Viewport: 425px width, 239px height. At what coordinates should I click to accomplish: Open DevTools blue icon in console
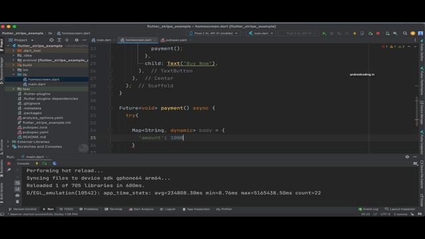click(x=54, y=163)
